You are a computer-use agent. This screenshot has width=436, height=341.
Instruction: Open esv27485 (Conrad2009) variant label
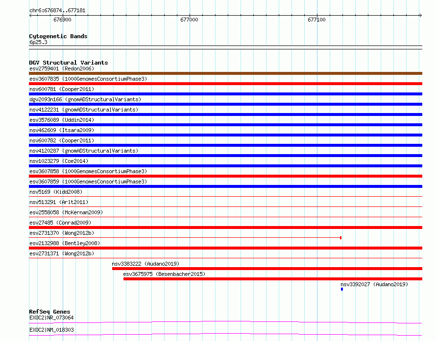coord(60,223)
